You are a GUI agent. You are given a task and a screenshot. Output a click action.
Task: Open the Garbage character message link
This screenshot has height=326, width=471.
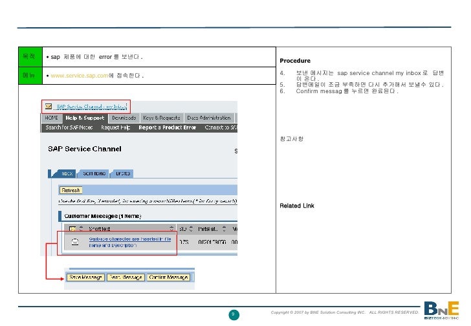coord(130,242)
